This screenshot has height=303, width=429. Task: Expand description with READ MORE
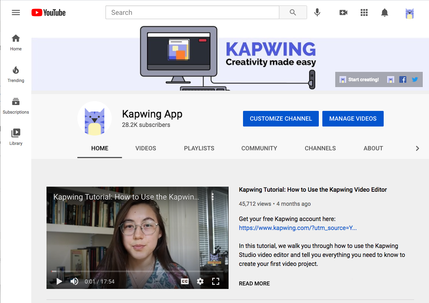[x=254, y=283]
